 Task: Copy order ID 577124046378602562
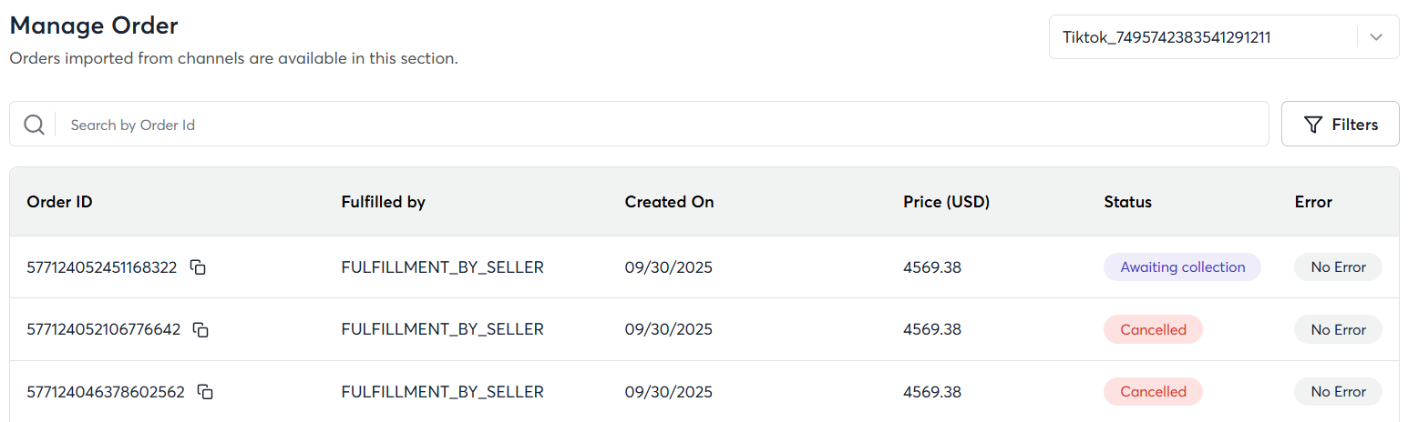click(206, 392)
